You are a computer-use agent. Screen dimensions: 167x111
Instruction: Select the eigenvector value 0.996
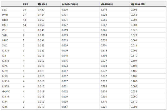click(x=134, y=9)
